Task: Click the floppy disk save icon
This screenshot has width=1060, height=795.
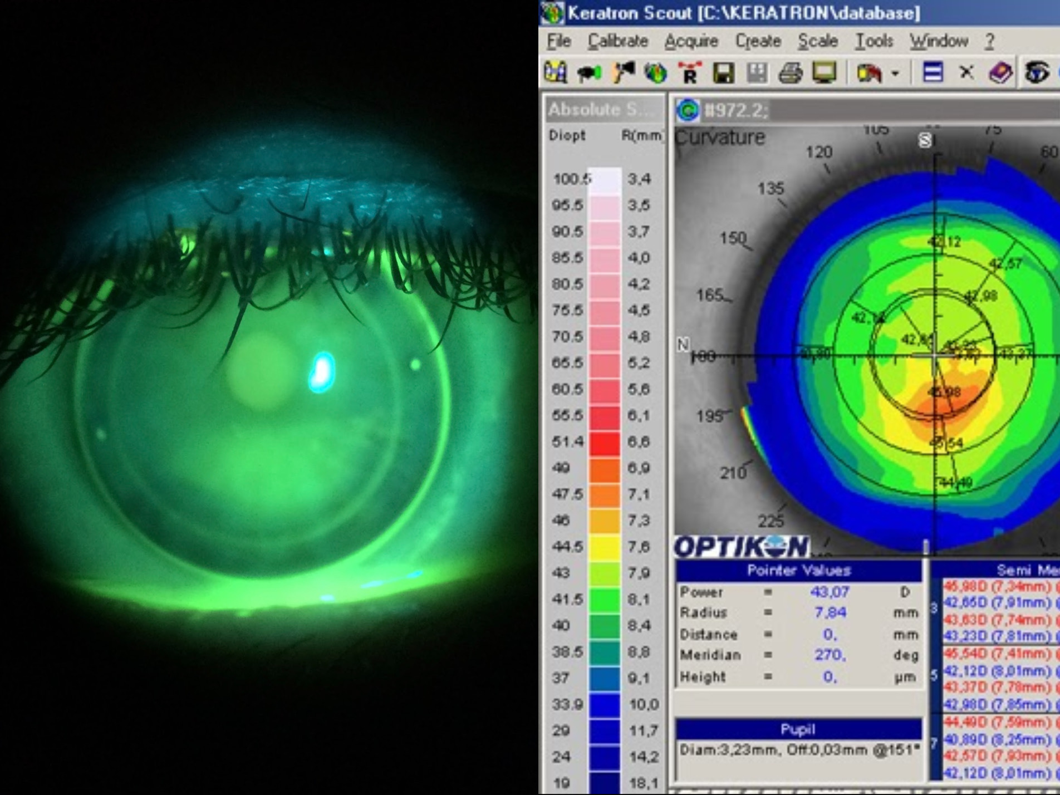Action: coord(723,73)
